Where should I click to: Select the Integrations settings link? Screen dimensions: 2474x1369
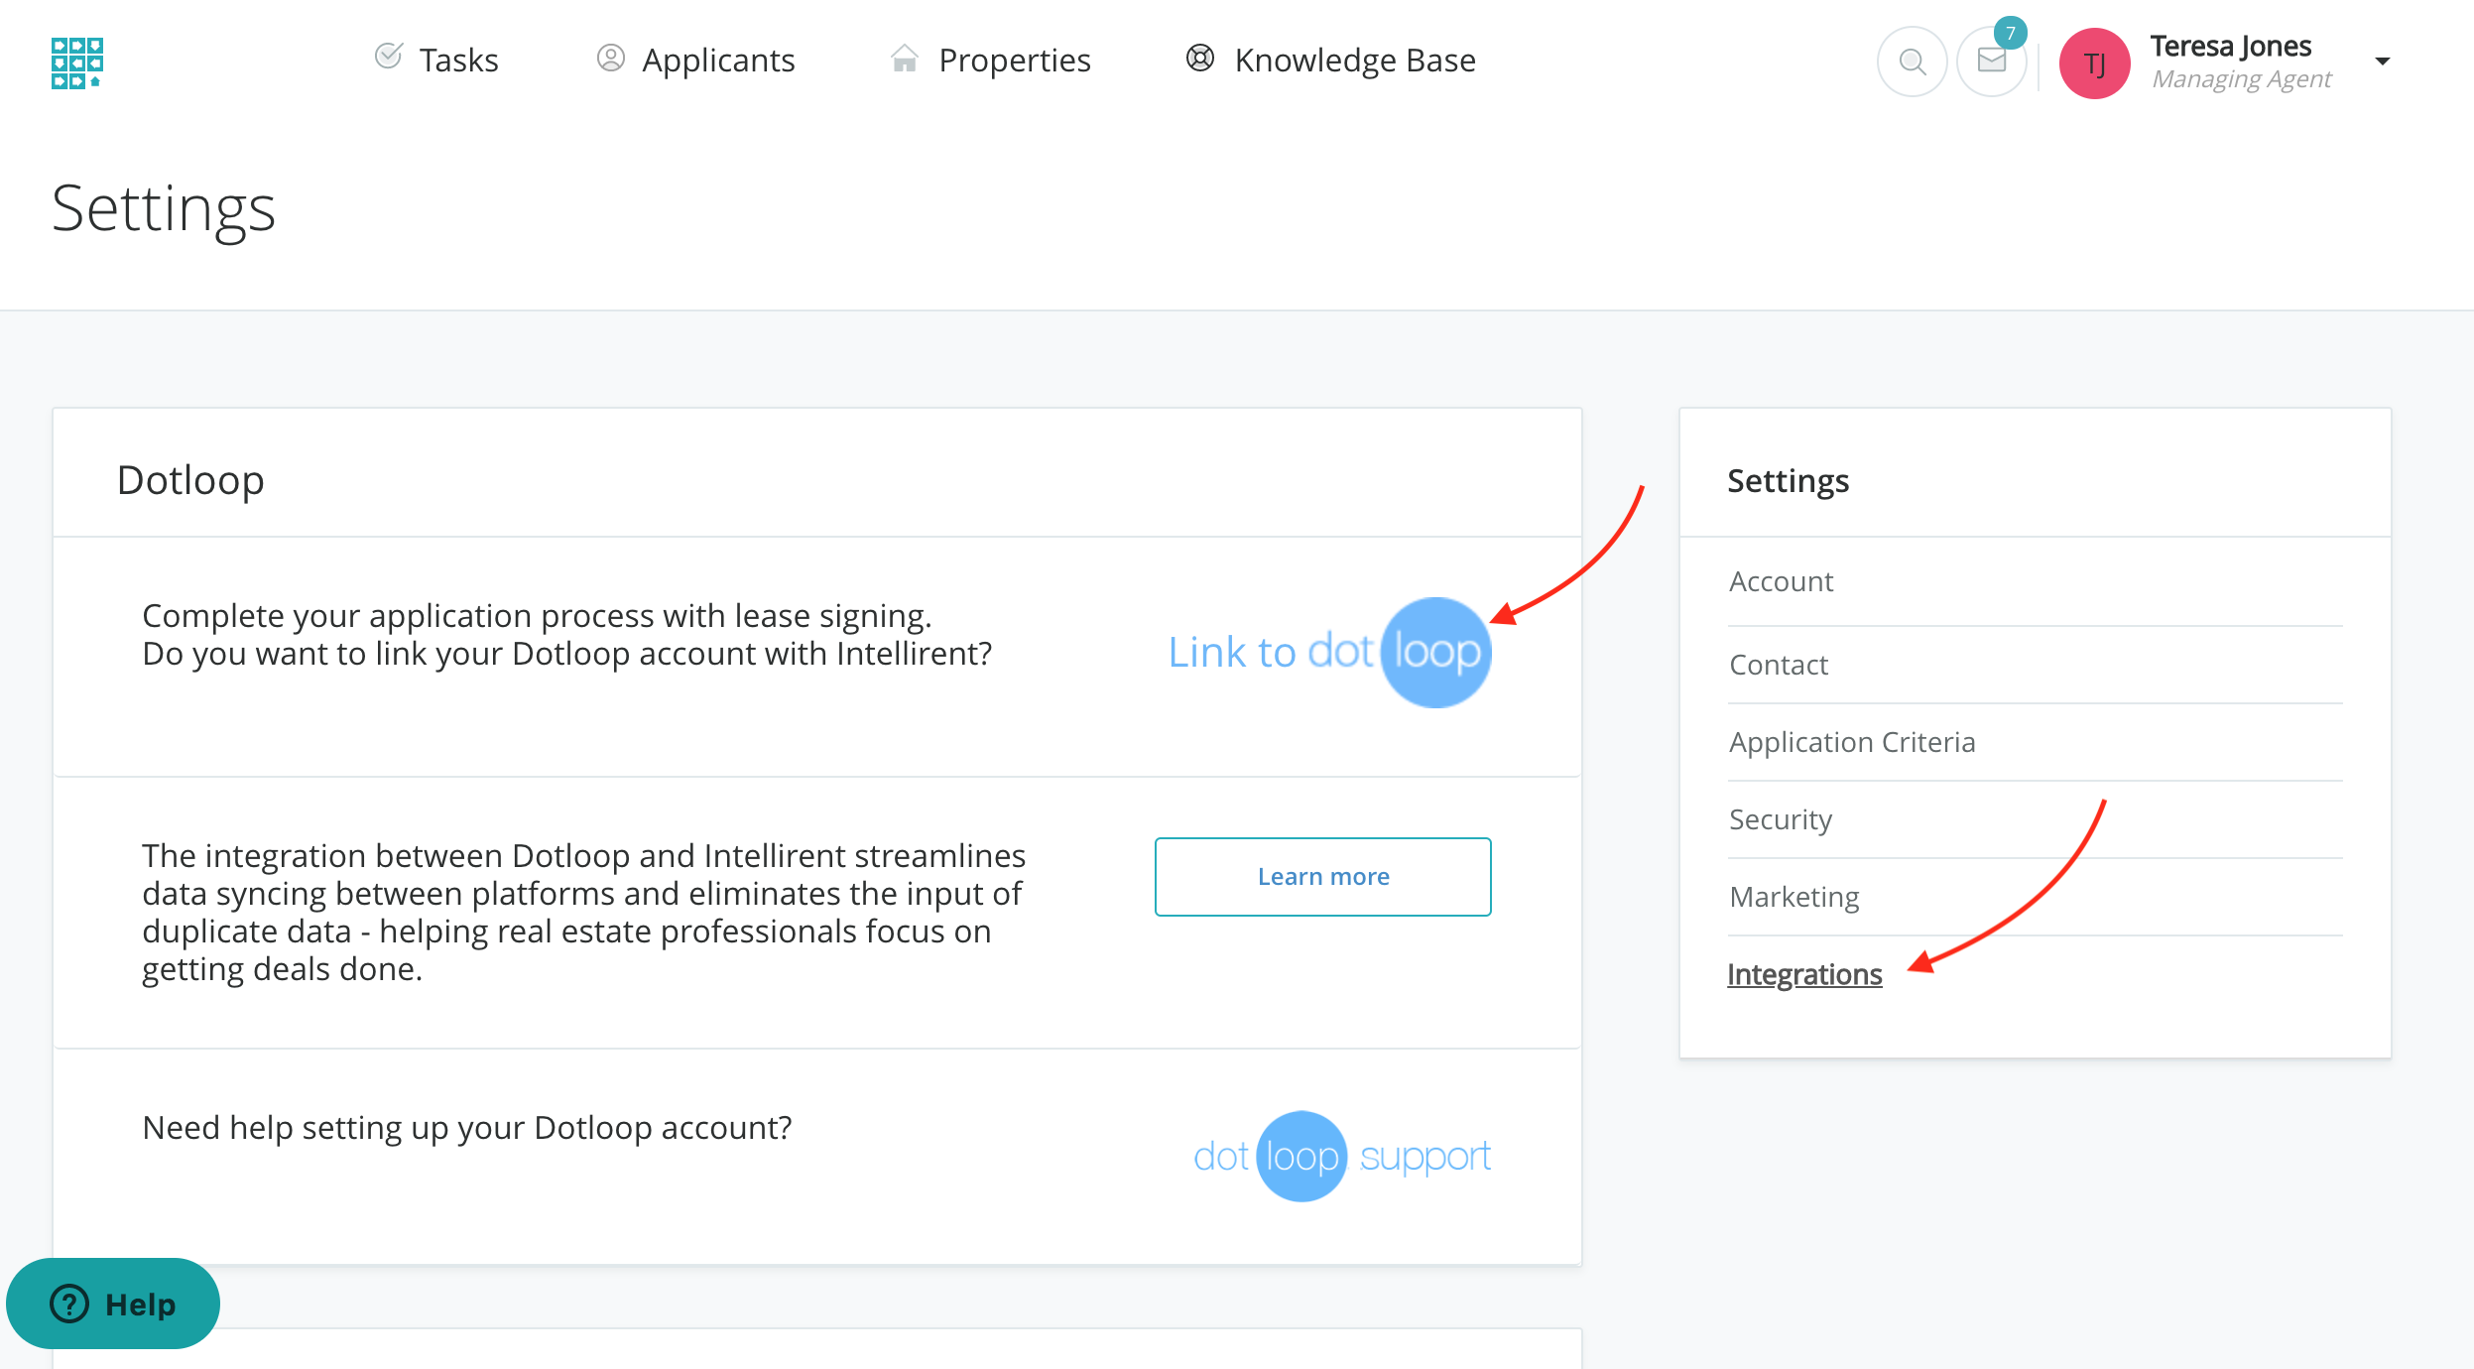pos(1803,974)
